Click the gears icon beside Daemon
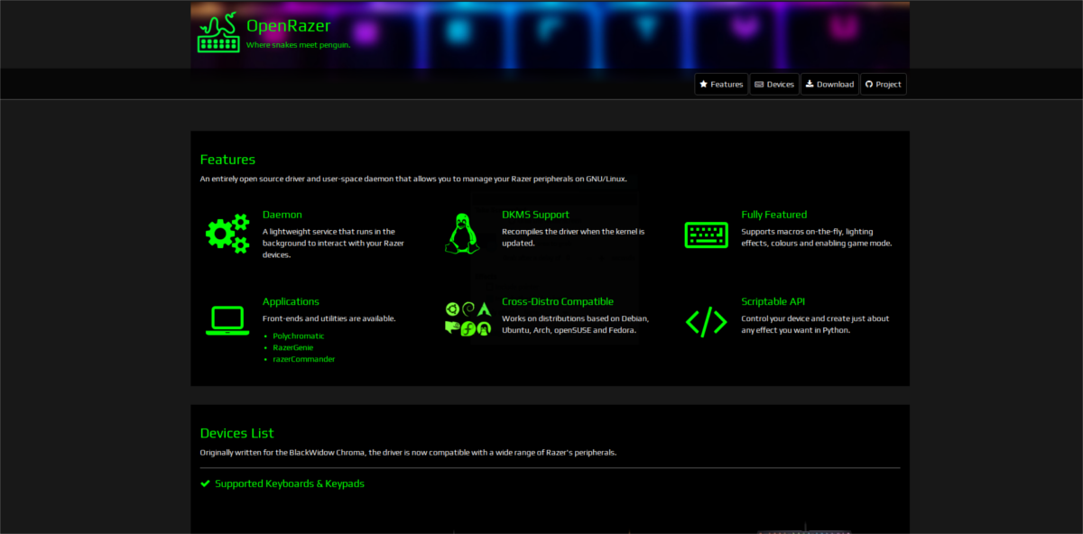 coord(227,233)
